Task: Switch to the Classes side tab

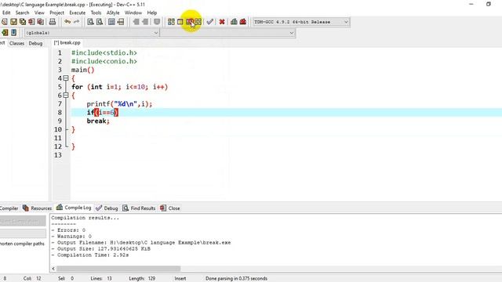Action: pos(16,43)
